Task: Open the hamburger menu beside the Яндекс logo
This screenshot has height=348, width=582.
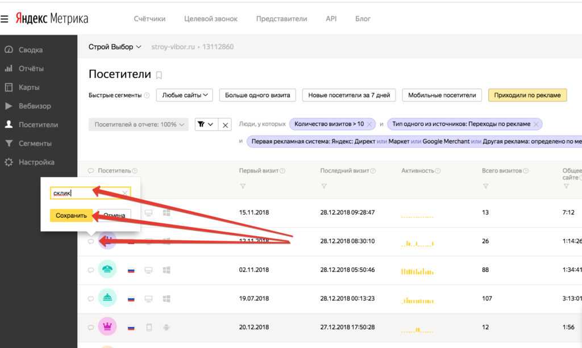Action: click(5, 19)
